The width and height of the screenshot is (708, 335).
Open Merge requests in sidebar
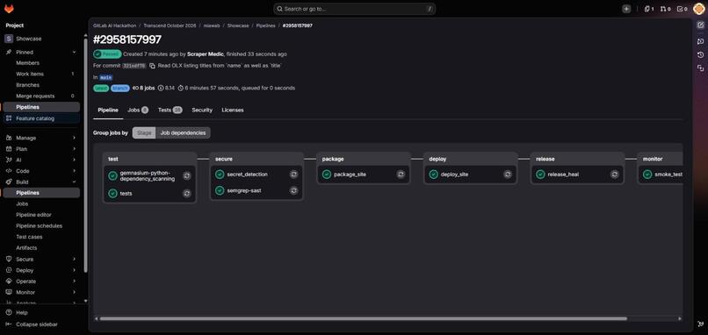(x=41, y=96)
